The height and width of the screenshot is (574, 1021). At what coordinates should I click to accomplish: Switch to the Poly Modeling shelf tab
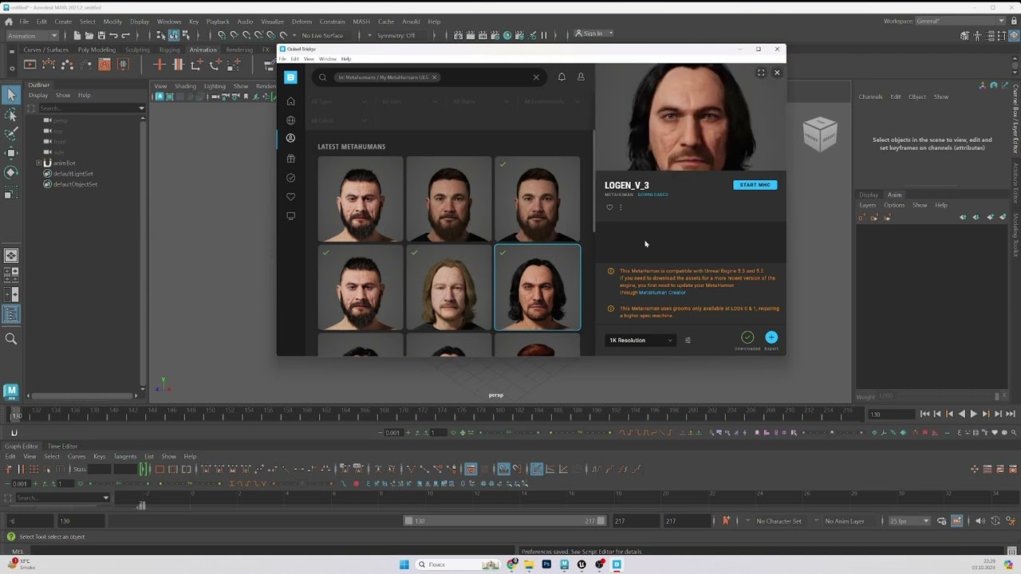[97, 49]
